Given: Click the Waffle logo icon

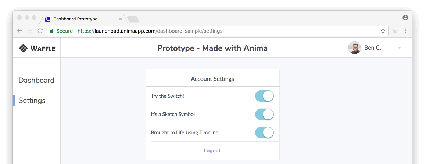Looking at the screenshot, I should click(24, 48).
